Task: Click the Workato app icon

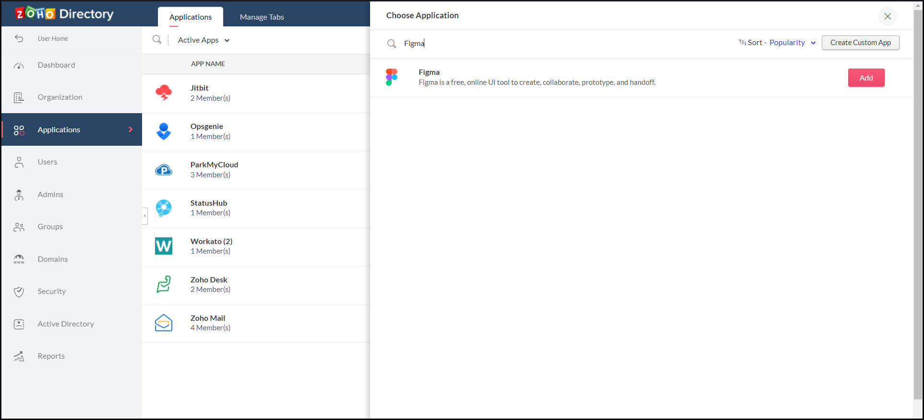Action: (x=164, y=246)
